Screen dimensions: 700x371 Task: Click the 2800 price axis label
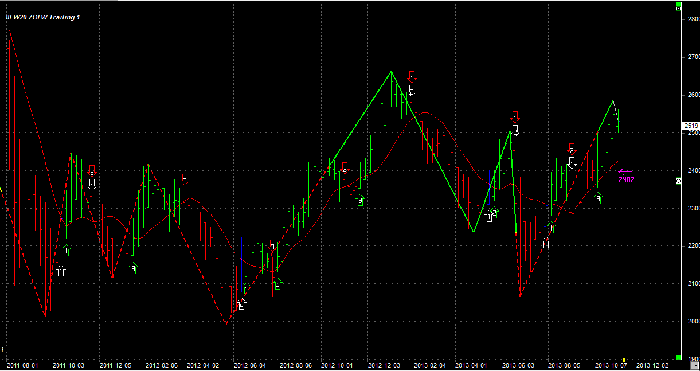pyautogui.click(x=693, y=19)
